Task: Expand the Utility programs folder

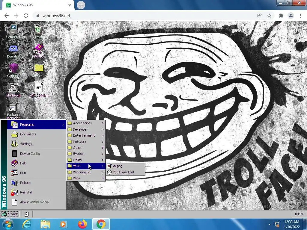Action: click(x=86, y=160)
